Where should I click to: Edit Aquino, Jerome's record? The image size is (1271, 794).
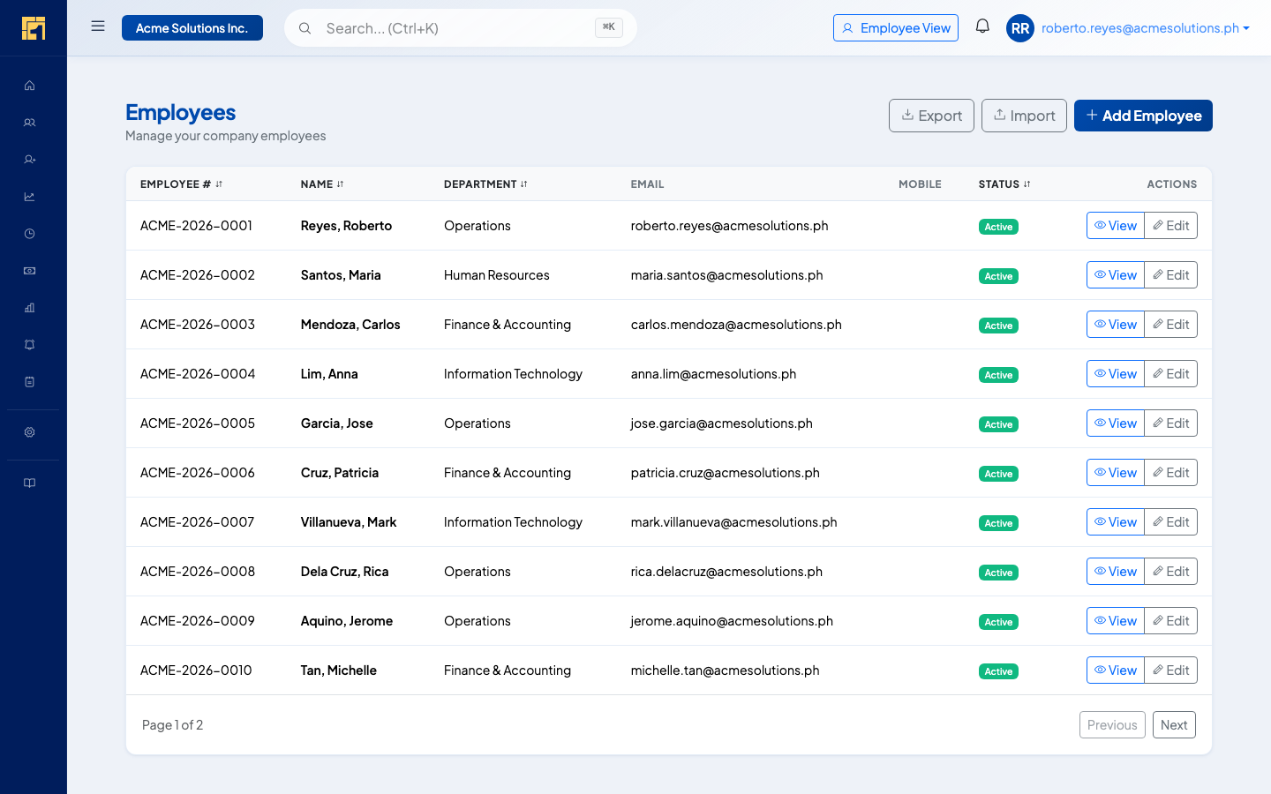tap(1171, 621)
